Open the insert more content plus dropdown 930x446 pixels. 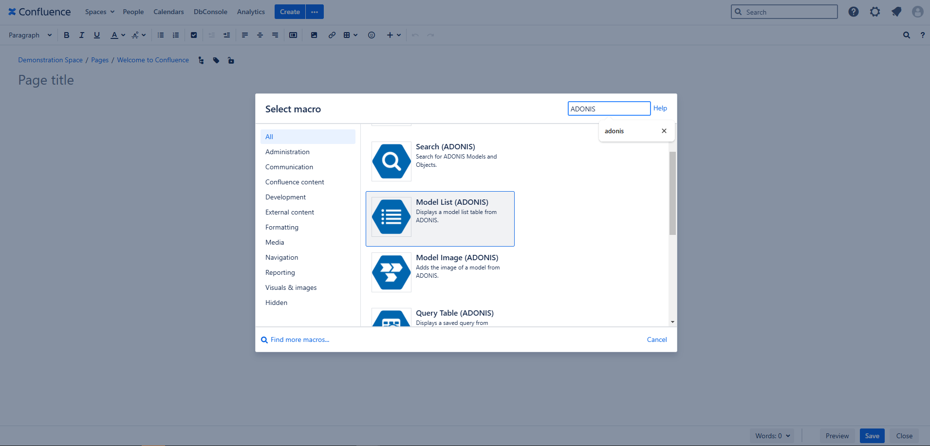(x=393, y=35)
